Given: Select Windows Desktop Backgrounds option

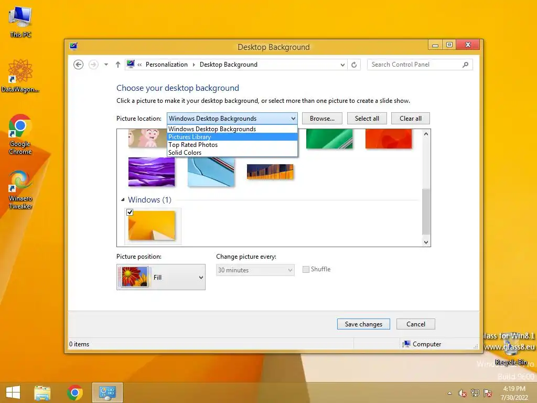Looking at the screenshot, I should 232,129.
